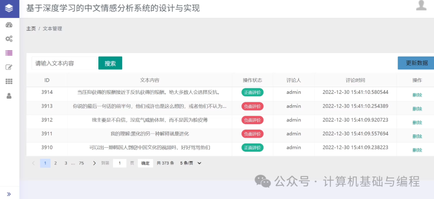
Task: Click timestamp 2022-12-30 15:41:09.920723
Action: 355,120
